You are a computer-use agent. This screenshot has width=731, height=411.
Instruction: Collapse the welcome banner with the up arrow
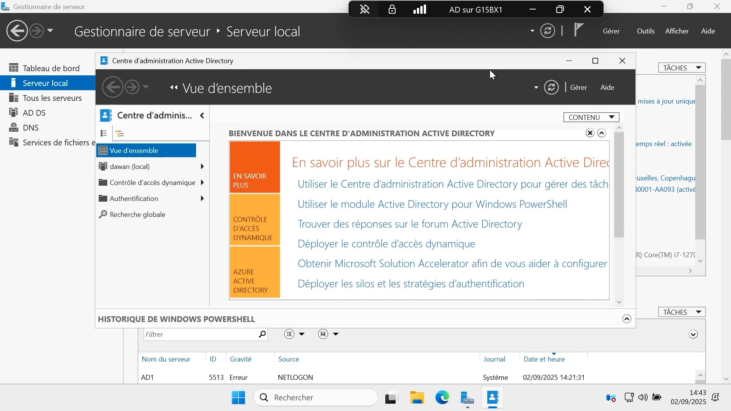[x=602, y=133]
